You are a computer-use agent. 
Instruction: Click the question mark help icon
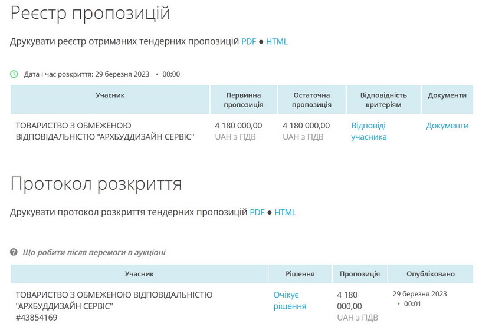click(14, 252)
